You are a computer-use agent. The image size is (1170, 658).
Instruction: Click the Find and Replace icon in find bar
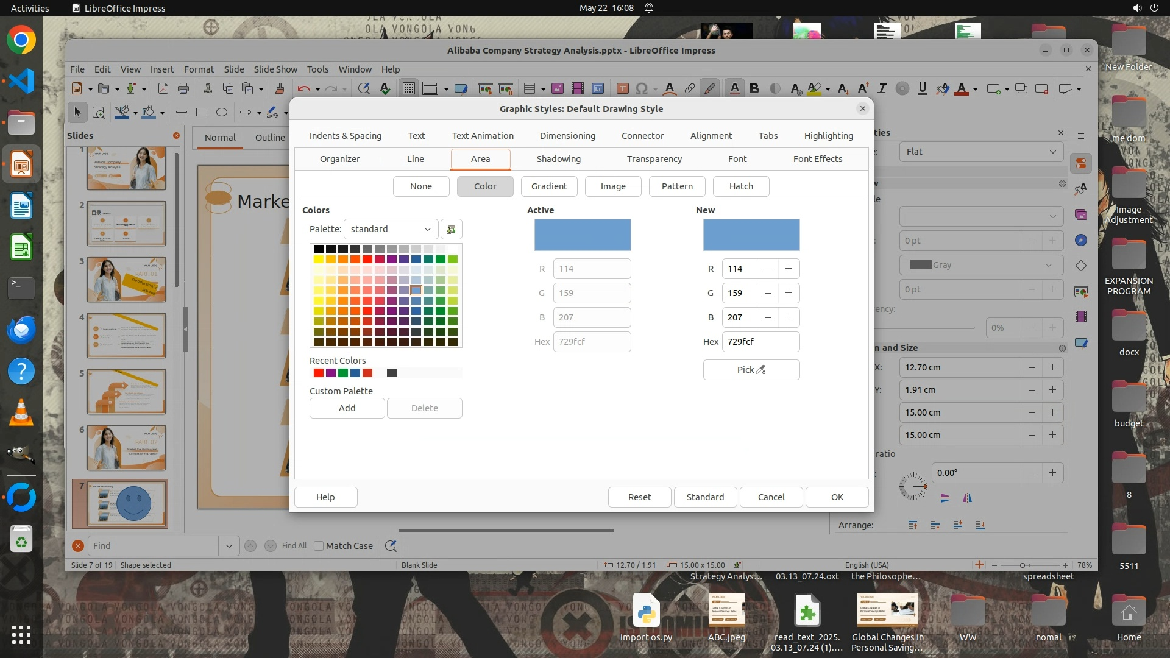[391, 546]
